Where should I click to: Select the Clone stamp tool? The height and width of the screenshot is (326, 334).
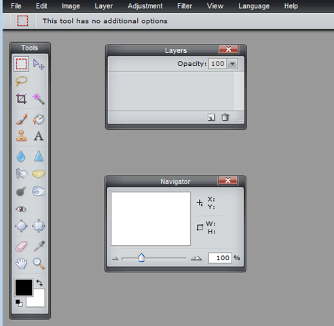[x=21, y=136]
